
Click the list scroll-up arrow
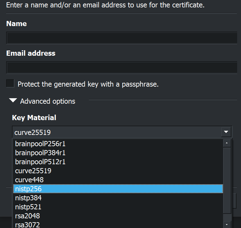click(x=227, y=142)
